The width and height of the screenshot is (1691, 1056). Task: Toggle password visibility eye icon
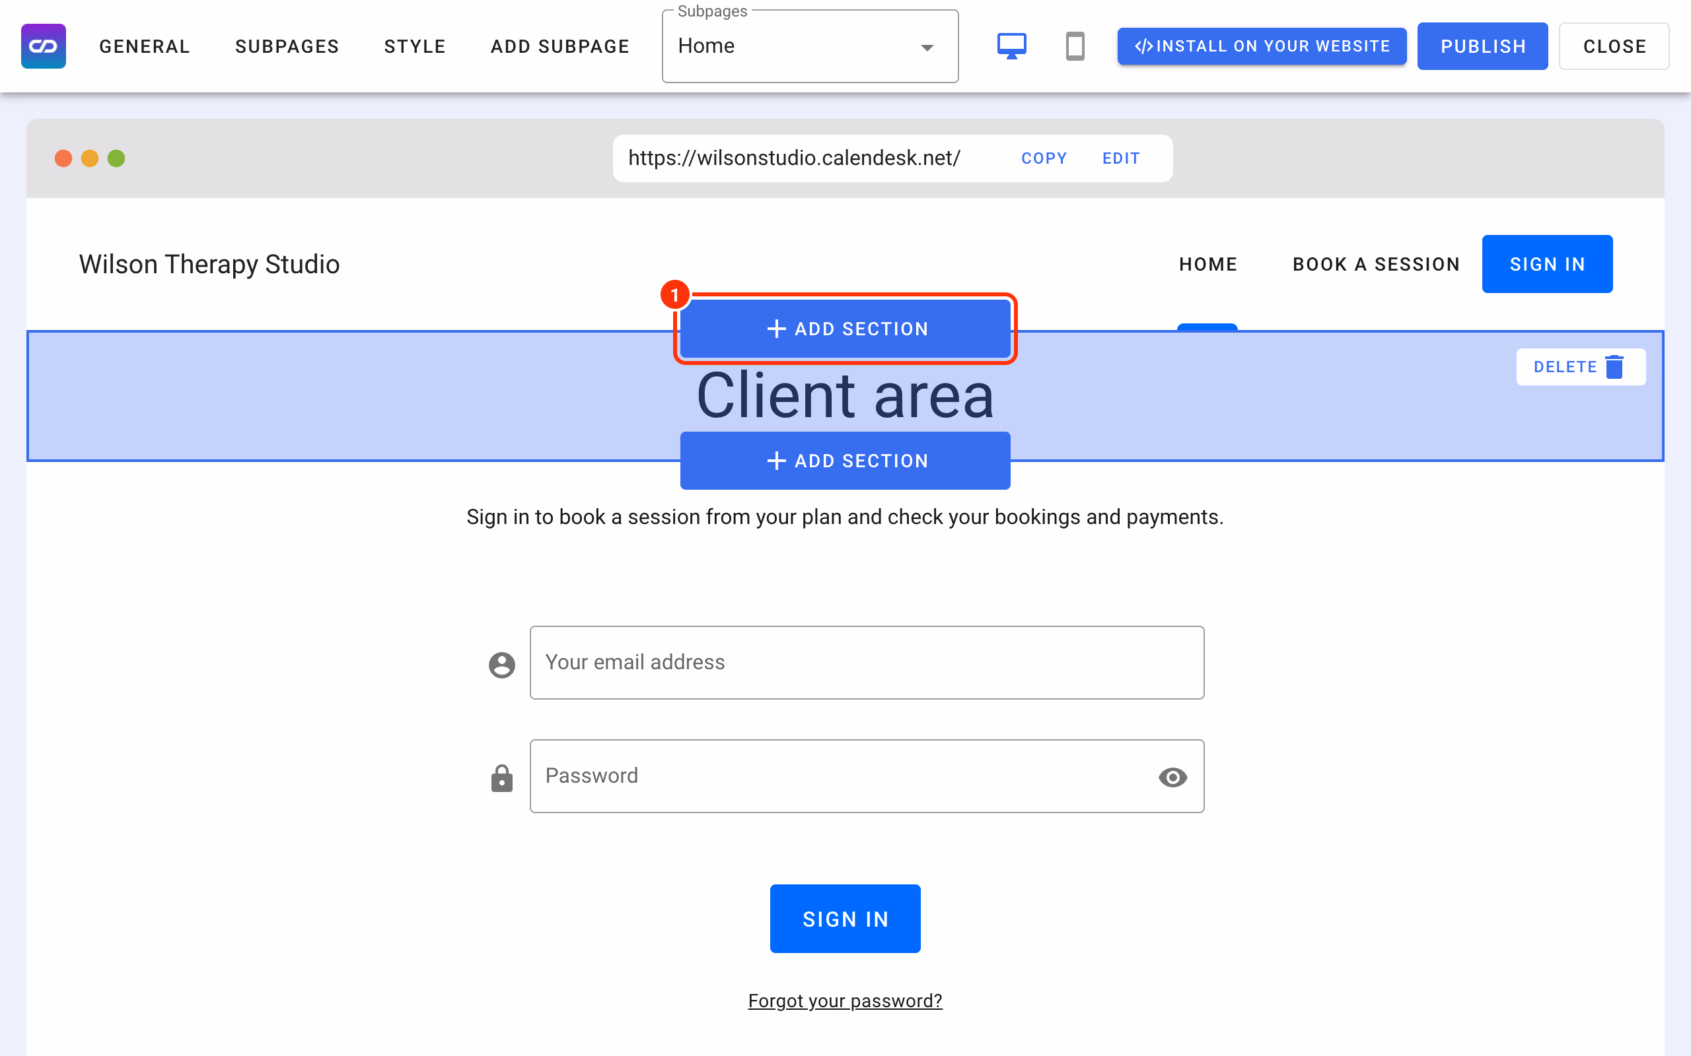[1172, 777]
